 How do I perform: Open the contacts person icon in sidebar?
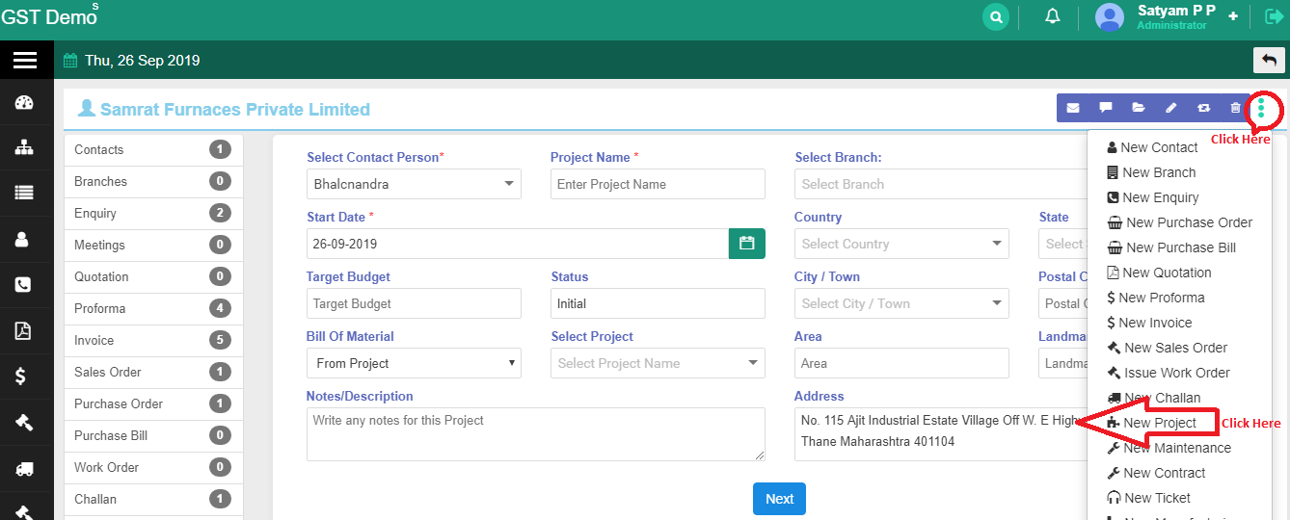tap(21, 240)
